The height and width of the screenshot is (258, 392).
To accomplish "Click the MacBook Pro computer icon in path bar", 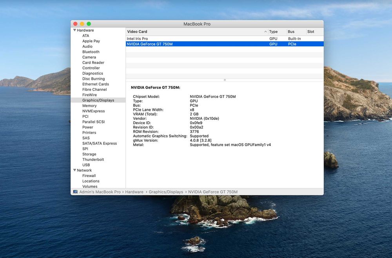I will (x=75, y=192).
